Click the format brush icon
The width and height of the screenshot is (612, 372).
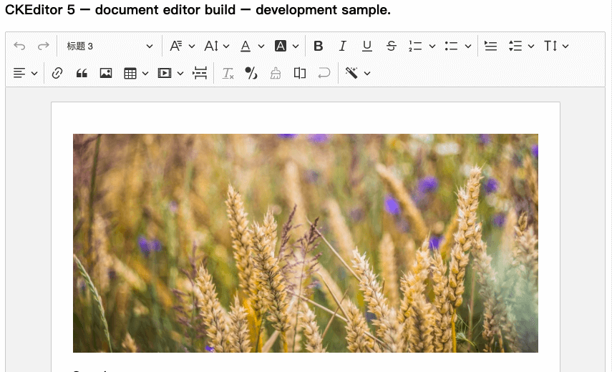(x=276, y=73)
